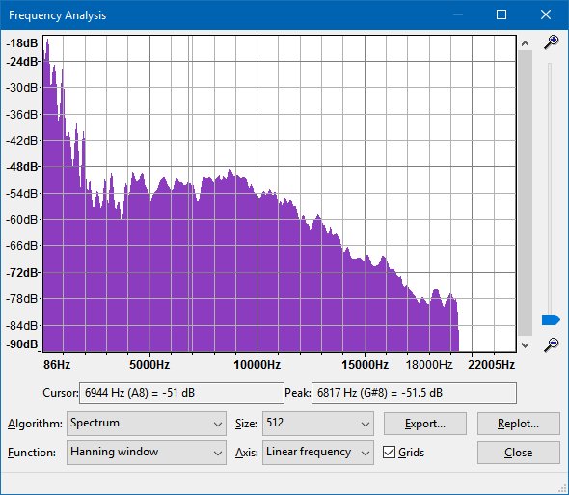Click the 10000Hz axis label
The height and width of the screenshot is (495, 569).
257,365
